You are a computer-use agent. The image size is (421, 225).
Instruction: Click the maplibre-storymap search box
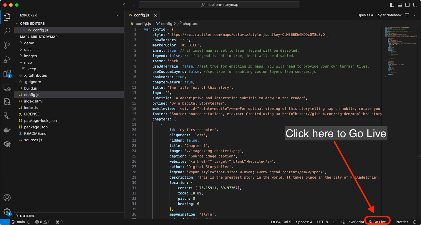click(219, 5)
